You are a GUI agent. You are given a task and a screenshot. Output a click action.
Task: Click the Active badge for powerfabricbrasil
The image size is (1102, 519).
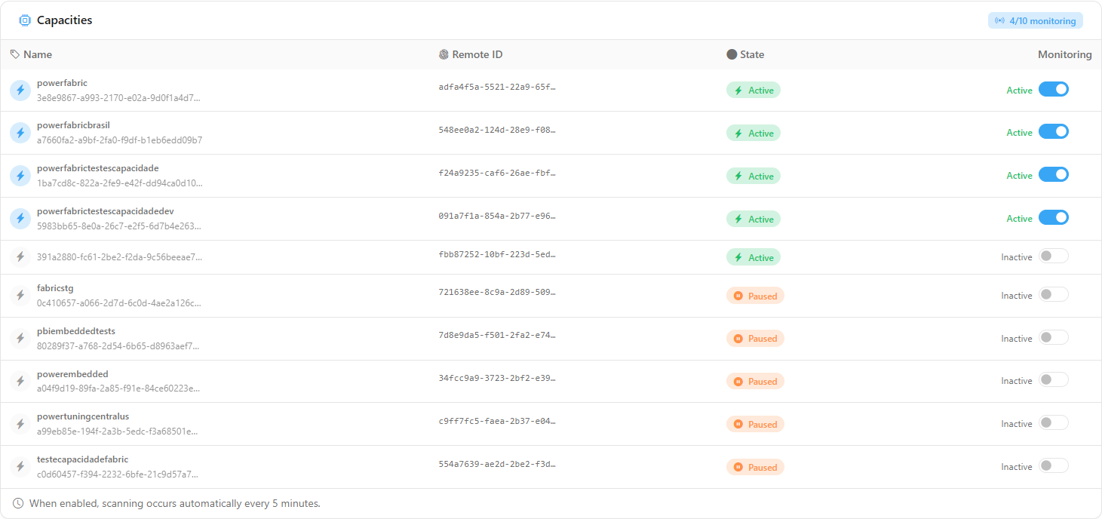[754, 134]
